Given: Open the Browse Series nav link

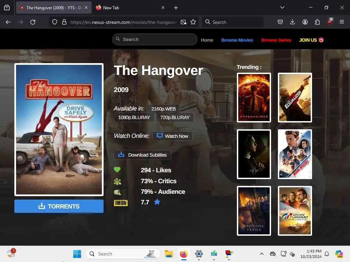Looking at the screenshot, I should (x=276, y=40).
